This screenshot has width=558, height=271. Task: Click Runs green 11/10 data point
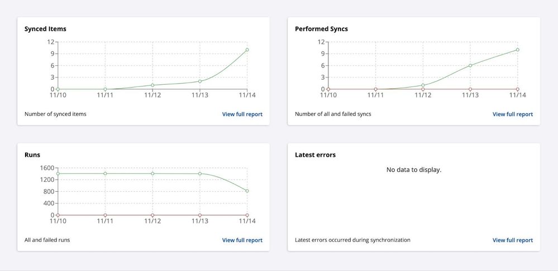(58, 173)
